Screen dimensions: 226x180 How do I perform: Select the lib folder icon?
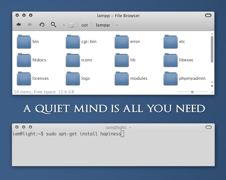coord(122,60)
